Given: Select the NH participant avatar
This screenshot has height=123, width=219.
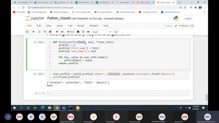Looking at the screenshot, I should click(207, 117).
